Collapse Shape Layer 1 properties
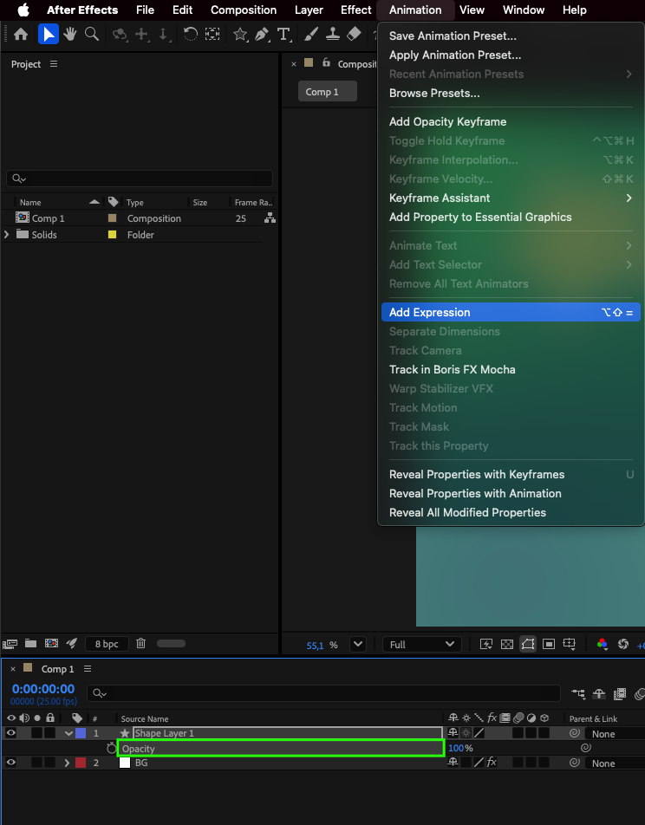This screenshot has width=645, height=825. pos(68,733)
